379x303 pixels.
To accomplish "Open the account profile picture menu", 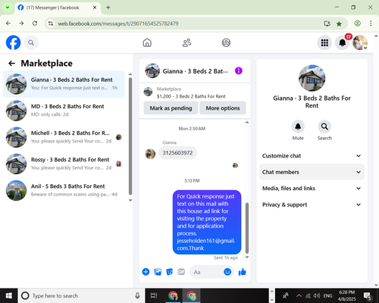I will pos(360,42).
